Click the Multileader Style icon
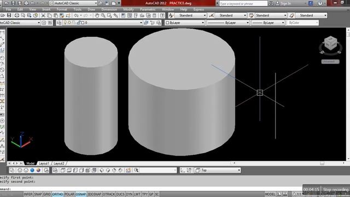The image size is (350, 197). [x=291, y=15]
